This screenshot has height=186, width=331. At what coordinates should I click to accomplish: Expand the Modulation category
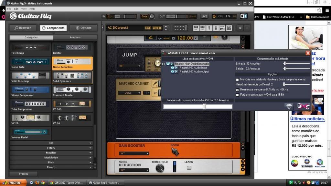pyautogui.click(x=51, y=157)
